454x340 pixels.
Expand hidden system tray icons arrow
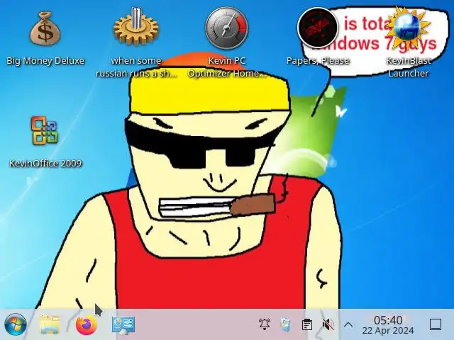pyautogui.click(x=348, y=324)
